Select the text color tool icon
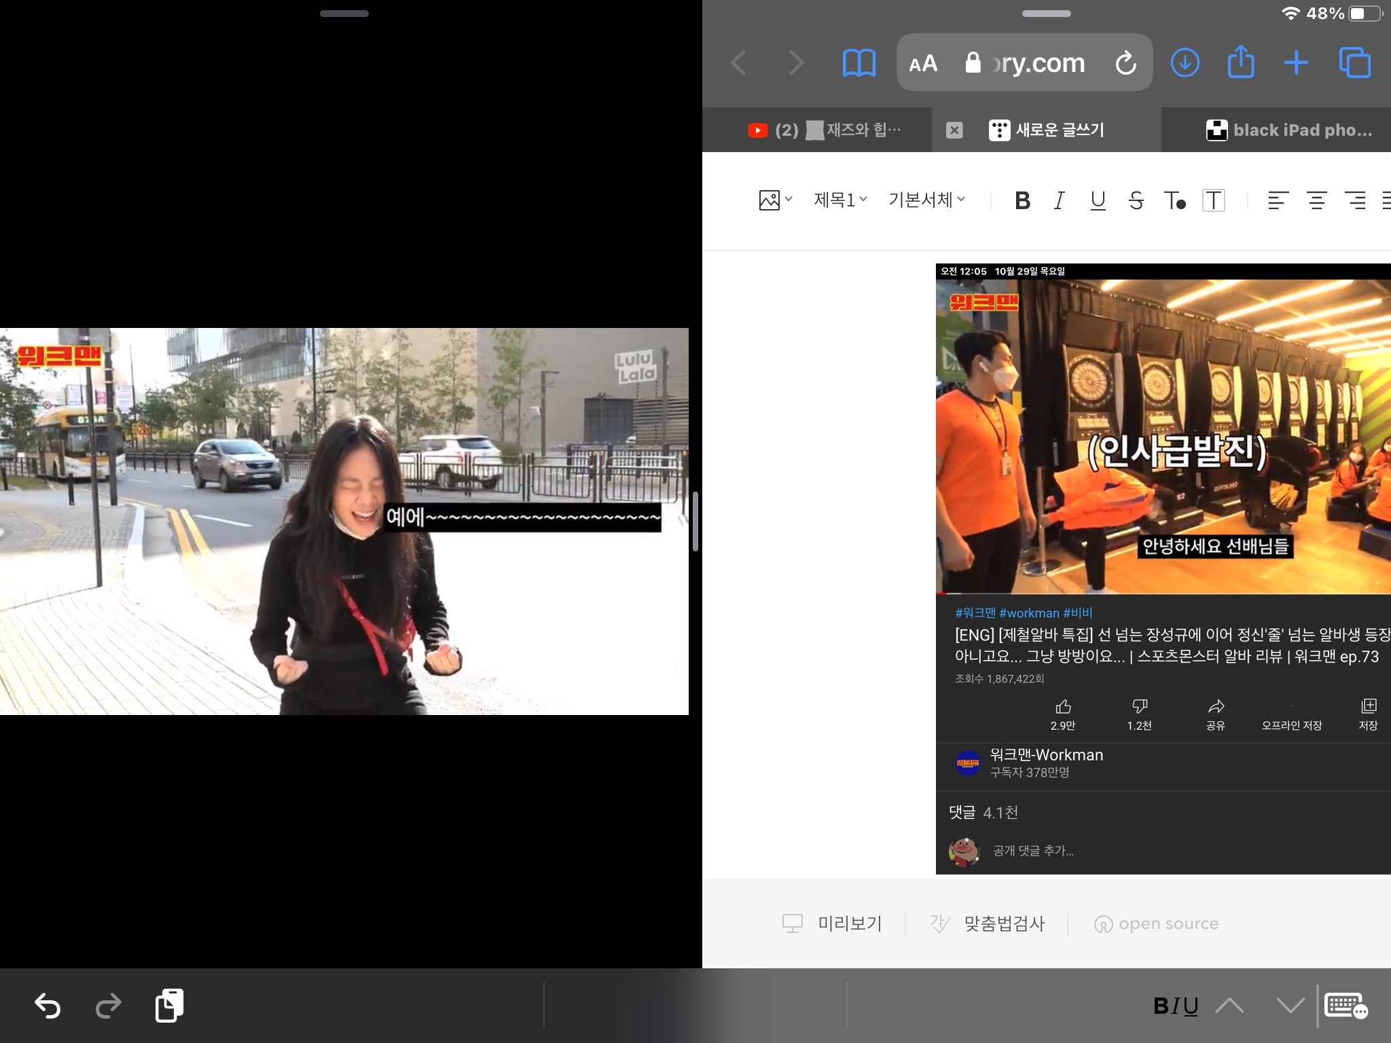The height and width of the screenshot is (1043, 1391). [x=1174, y=200]
